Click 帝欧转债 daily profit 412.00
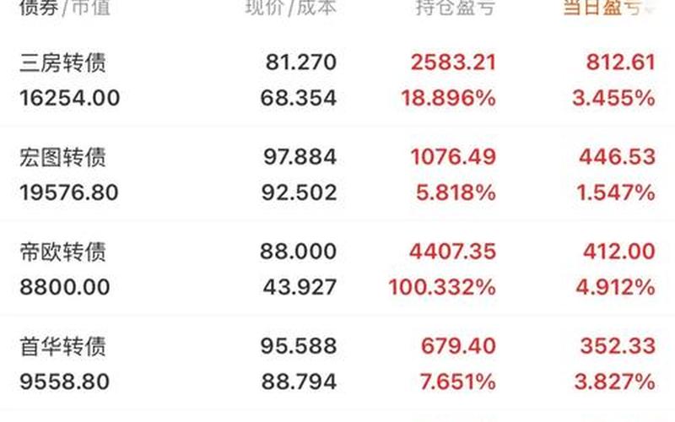 point(618,252)
